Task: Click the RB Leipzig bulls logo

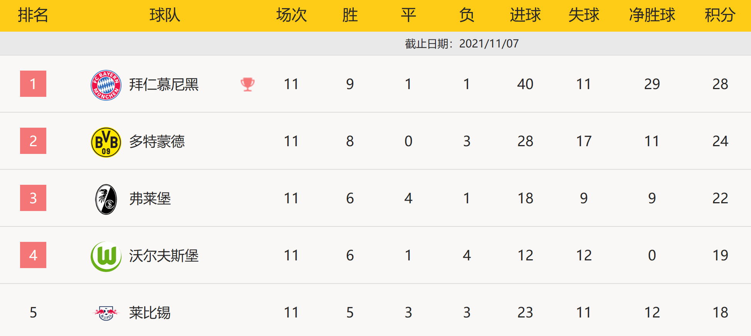Action: click(106, 313)
